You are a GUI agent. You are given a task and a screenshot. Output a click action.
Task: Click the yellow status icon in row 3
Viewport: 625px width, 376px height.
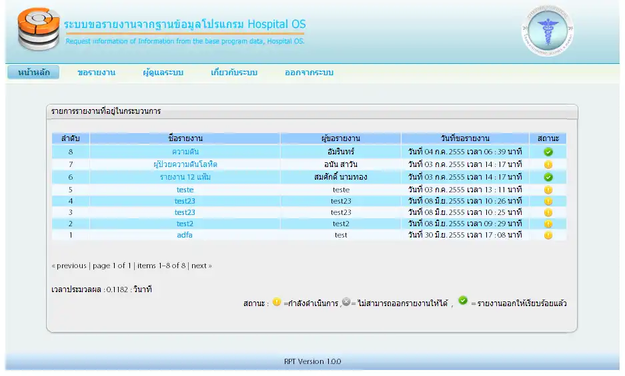[548, 212]
